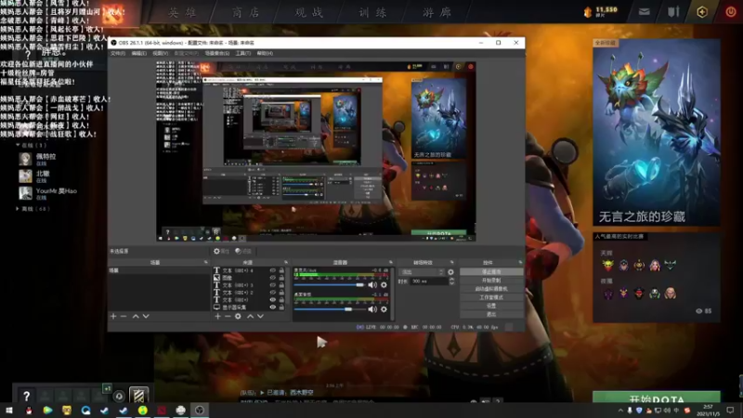Image resolution: width=743 pixels, height=418 pixels.
Task: Click the 开始录制 start recording button
Action: [491, 281]
